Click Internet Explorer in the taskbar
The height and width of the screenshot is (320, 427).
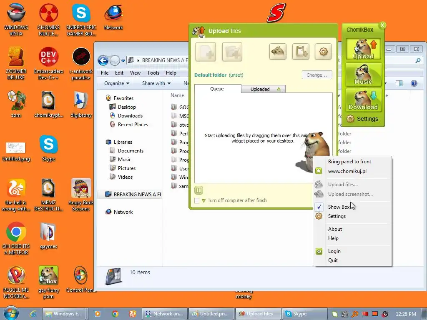point(33,314)
